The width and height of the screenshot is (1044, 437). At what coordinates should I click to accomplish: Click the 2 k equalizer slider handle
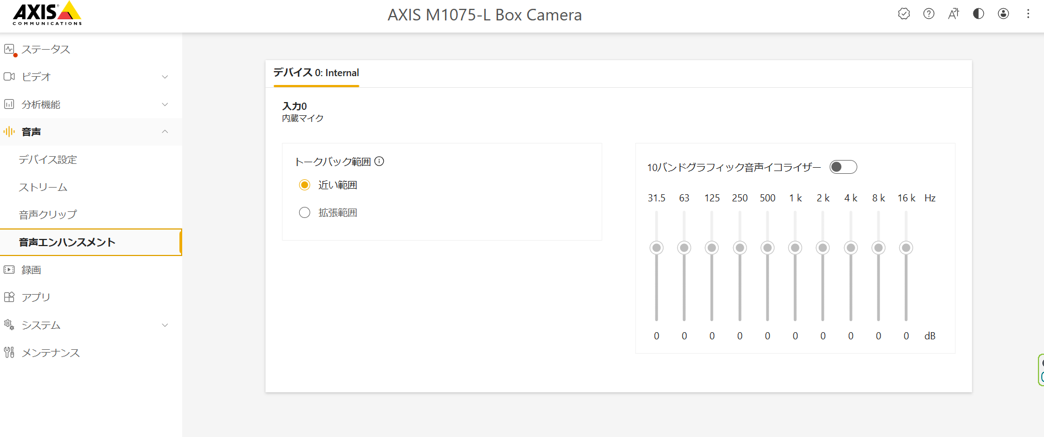[823, 248]
